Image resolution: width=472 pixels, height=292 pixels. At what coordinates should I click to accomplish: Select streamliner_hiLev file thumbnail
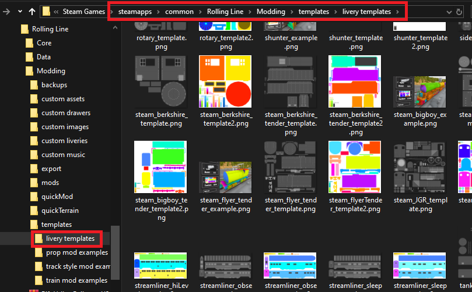pos(160,265)
